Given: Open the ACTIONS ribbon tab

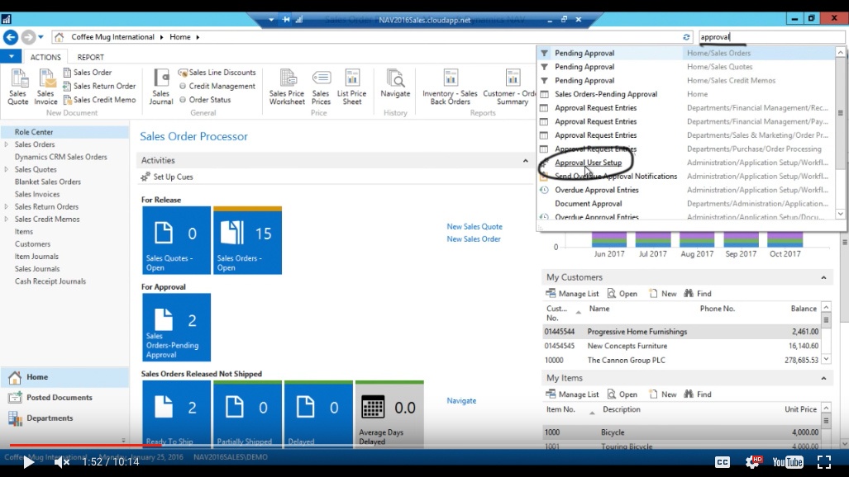Looking at the screenshot, I should pos(45,56).
